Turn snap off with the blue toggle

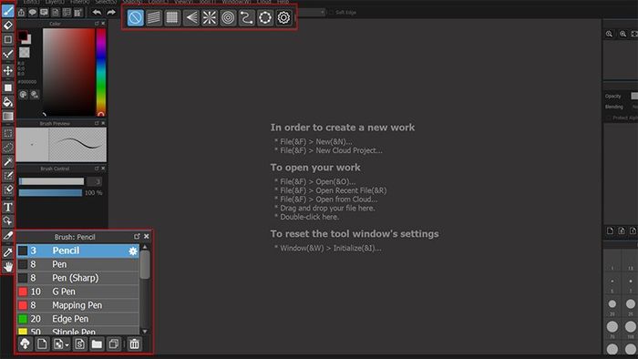point(135,17)
